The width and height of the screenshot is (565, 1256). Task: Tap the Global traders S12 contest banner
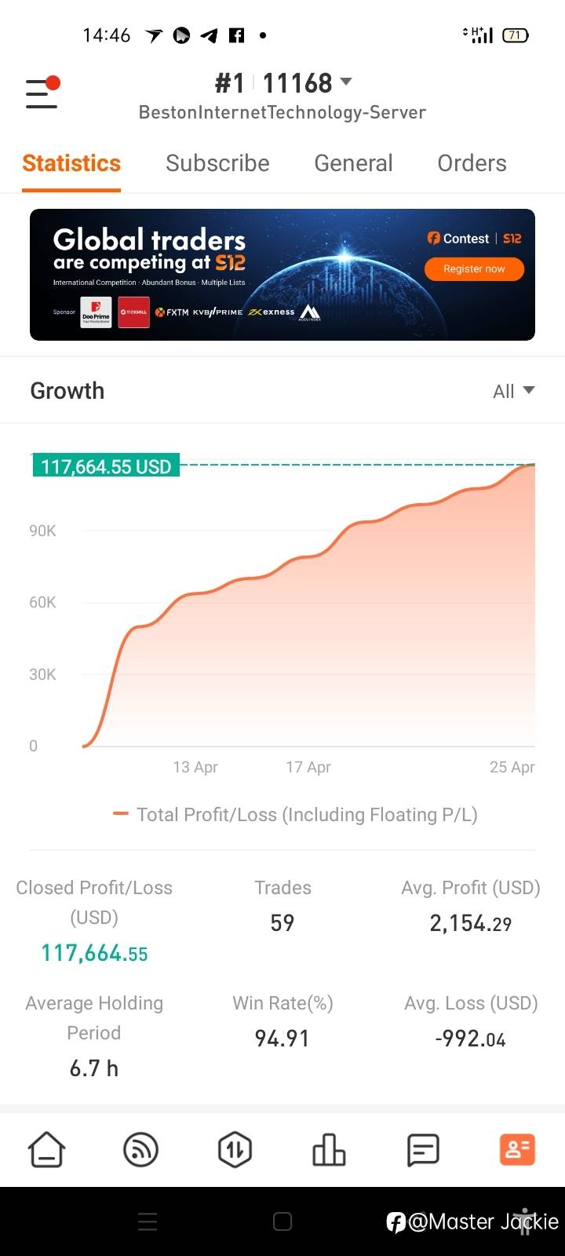coord(235,275)
